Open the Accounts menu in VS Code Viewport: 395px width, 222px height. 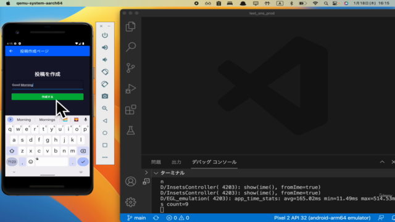[130, 181]
